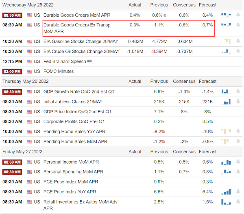Open mini chart for Pending Home Sales MoM
Image resolution: width=244 pixels, height=214 pixels.
(226, 141)
